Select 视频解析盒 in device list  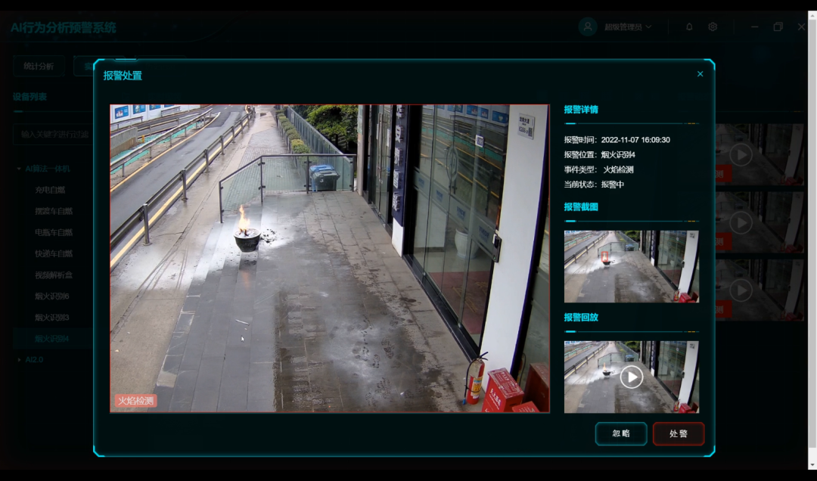[54, 275]
